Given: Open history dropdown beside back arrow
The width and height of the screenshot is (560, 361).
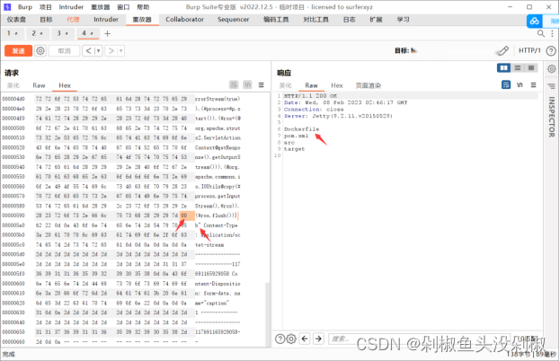Looking at the screenshot, I should [99, 50].
